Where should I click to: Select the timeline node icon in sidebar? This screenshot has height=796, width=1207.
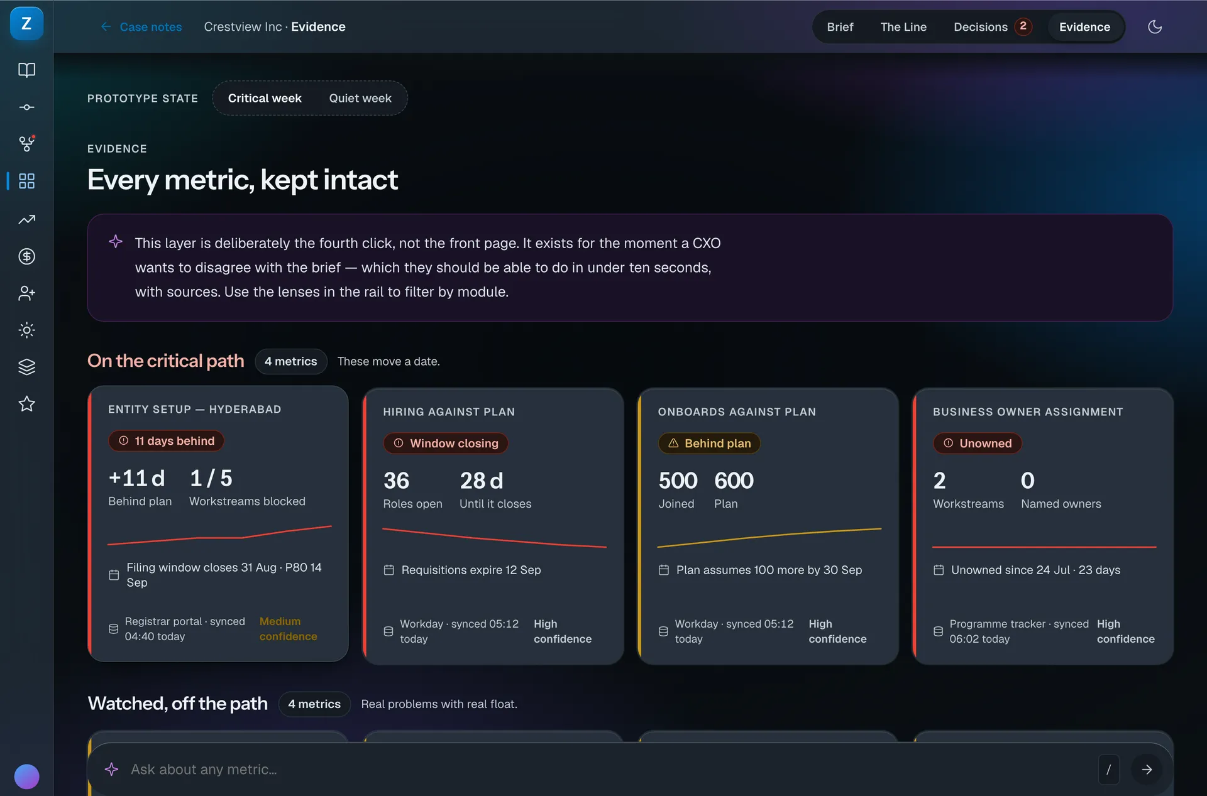pos(26,107)
